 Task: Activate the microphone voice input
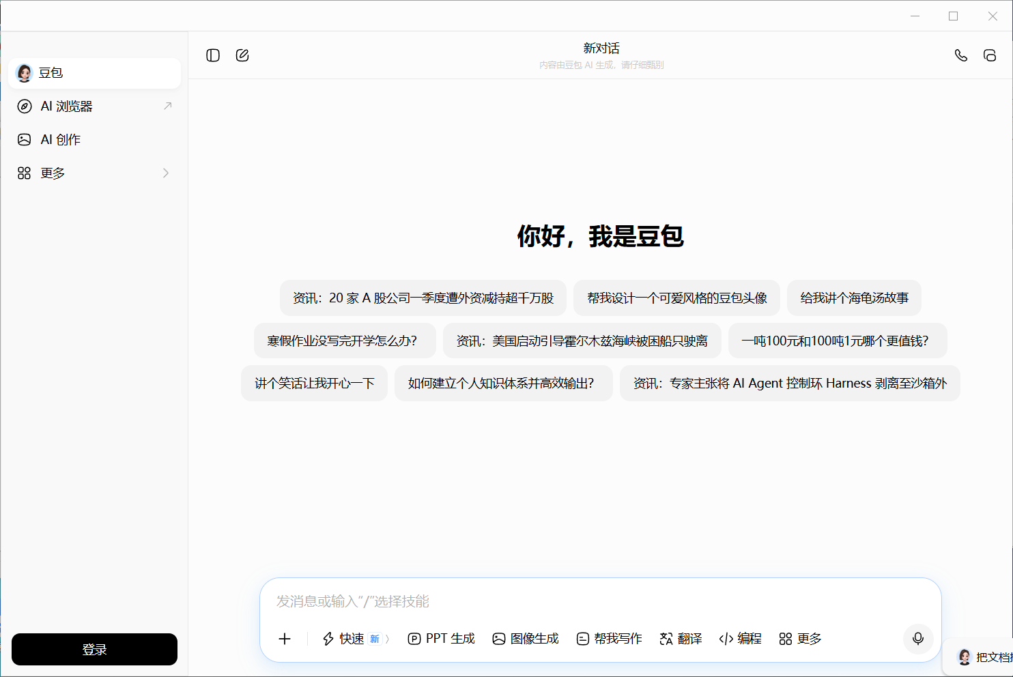pos(918,639)
